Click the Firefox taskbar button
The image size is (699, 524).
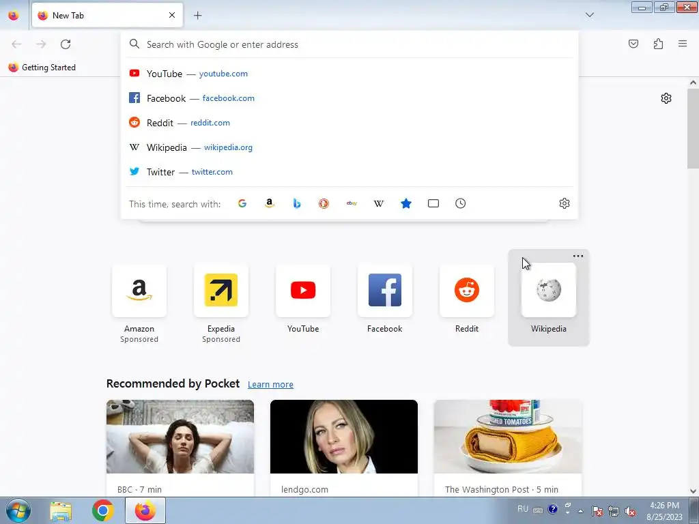145,510
